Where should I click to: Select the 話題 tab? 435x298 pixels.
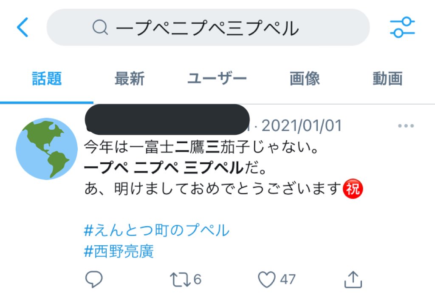point(47,78)
